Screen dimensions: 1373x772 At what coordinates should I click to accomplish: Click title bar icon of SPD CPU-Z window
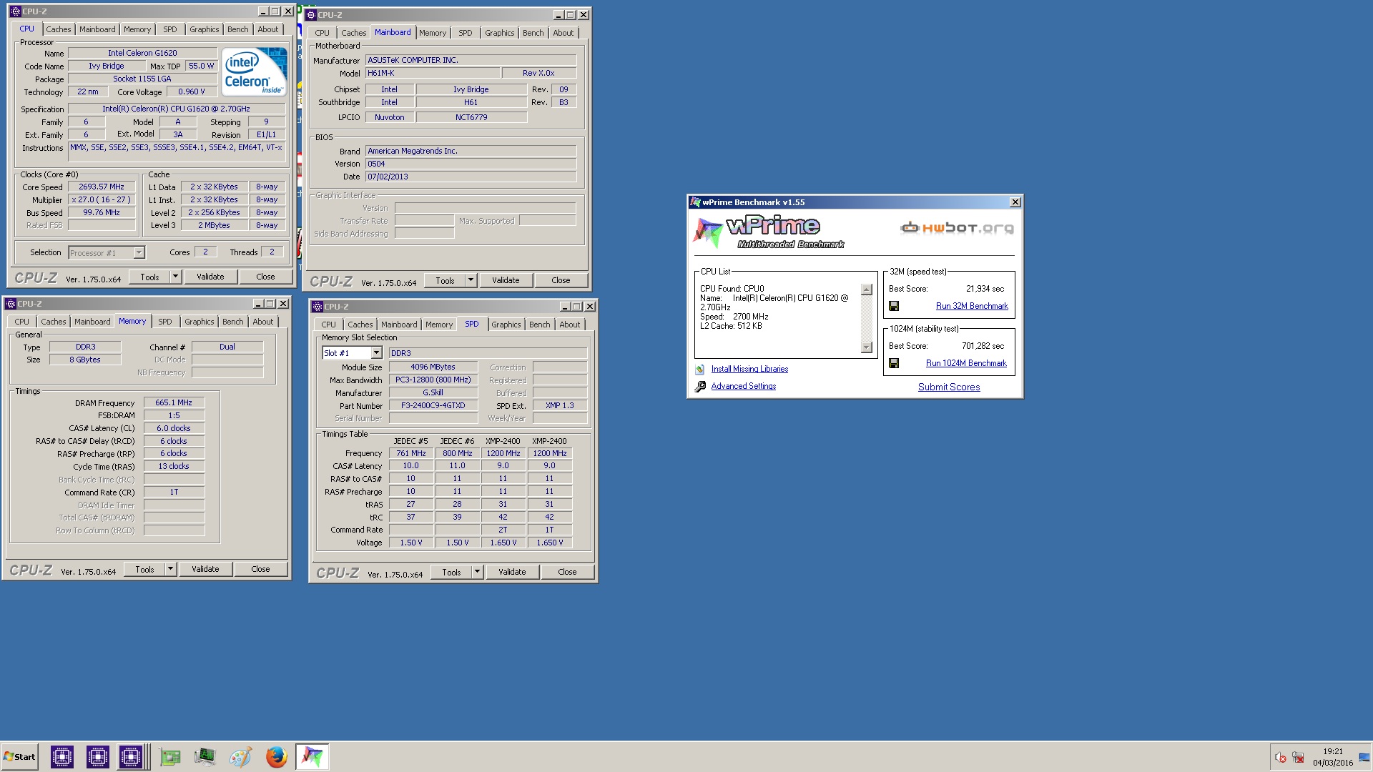tap(318, 307)
